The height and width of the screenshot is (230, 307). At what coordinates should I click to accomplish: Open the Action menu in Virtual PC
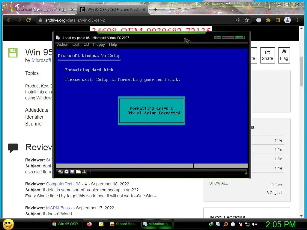63,44
